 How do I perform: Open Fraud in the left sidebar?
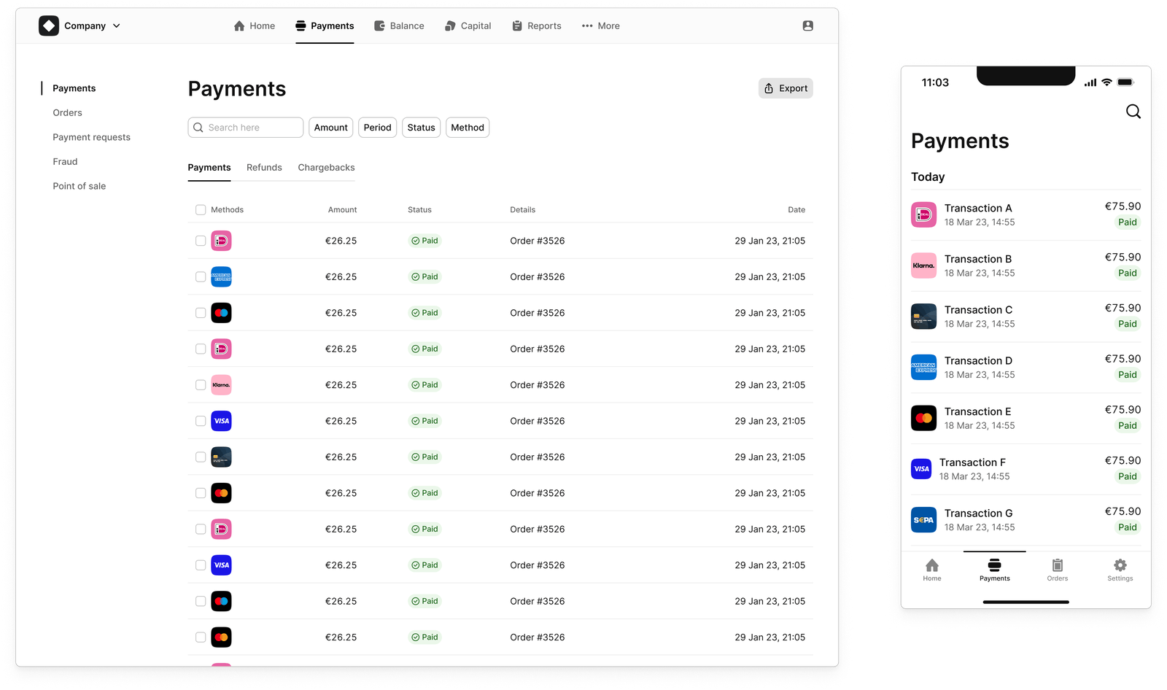(x=65, y=162)
